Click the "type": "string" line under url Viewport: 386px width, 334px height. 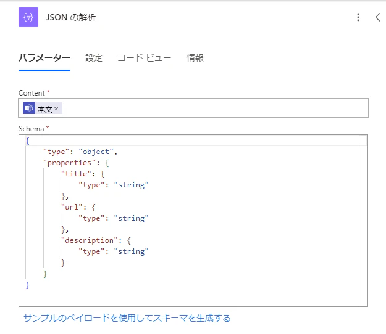click(114, 218)
